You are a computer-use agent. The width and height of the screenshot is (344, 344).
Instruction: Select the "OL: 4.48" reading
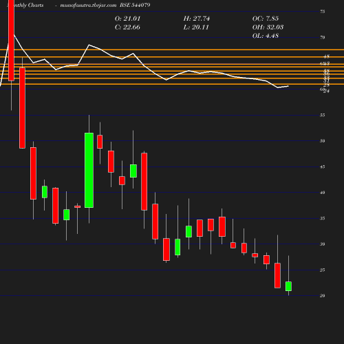tap(266, 36)
